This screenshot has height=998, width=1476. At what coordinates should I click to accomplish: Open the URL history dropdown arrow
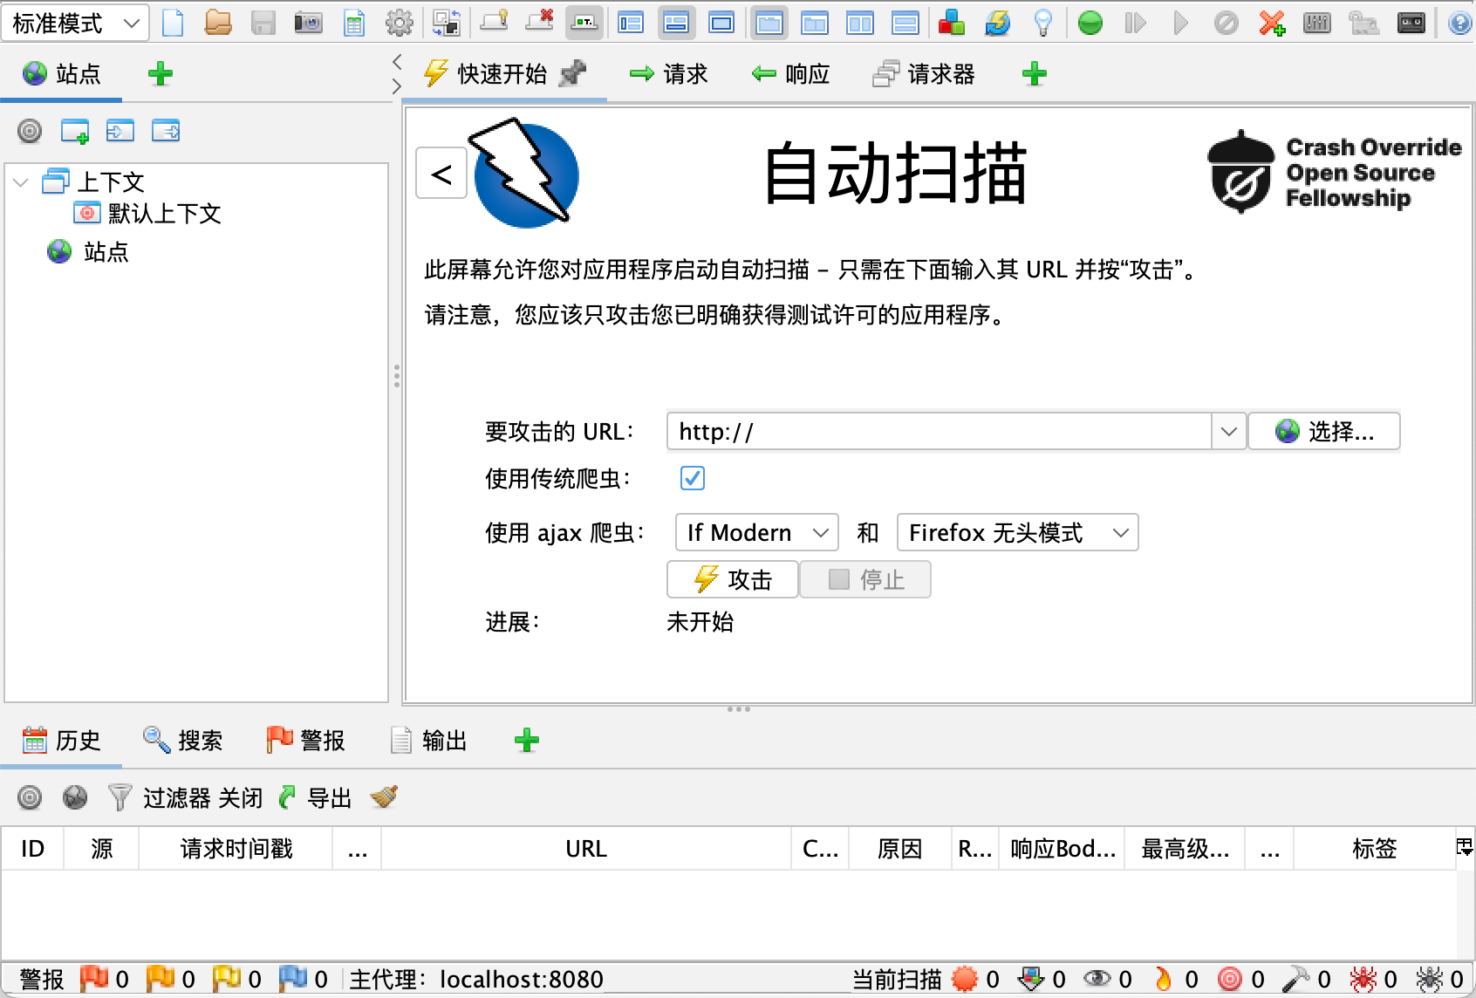click(x=1228, y=431)
